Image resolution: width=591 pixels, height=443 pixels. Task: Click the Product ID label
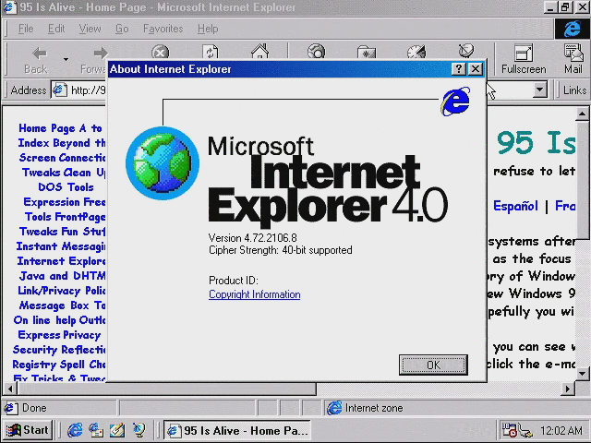click(234, 281)
